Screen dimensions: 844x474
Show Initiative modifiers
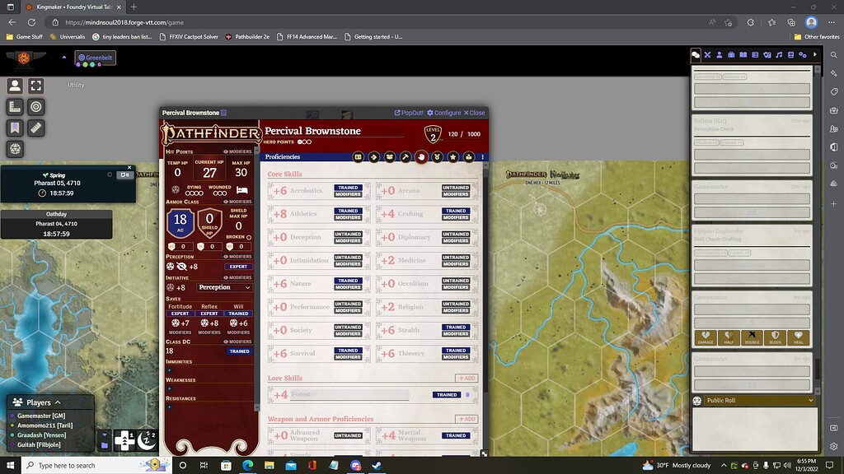[x=237, y=277]
